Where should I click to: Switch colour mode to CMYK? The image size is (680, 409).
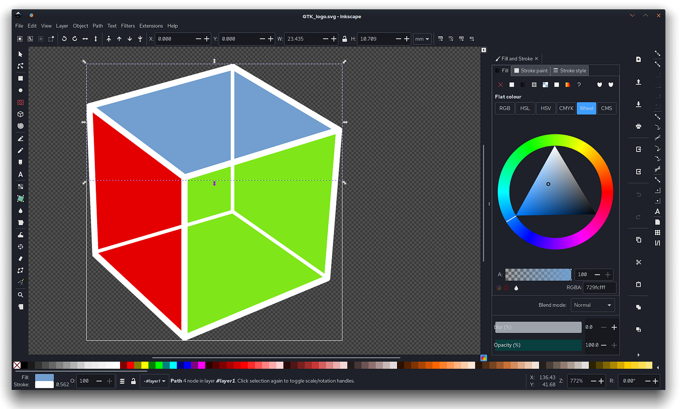(x=566, y=108)
